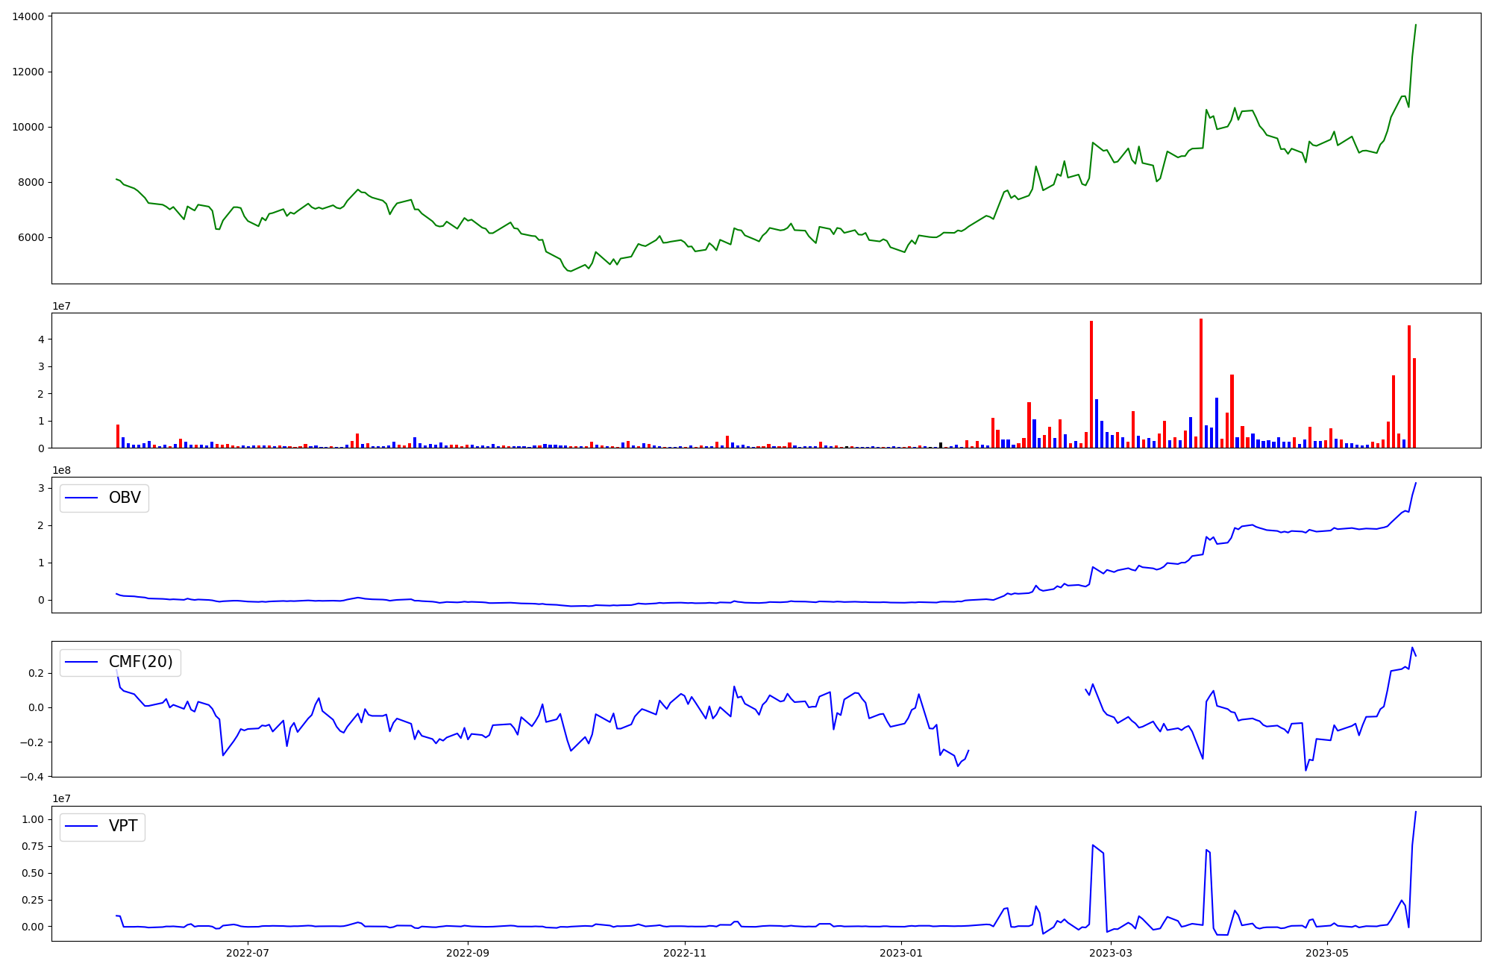Click the VPT legend label
Viewport: 1492px width, 970px height.
[123, 826]
